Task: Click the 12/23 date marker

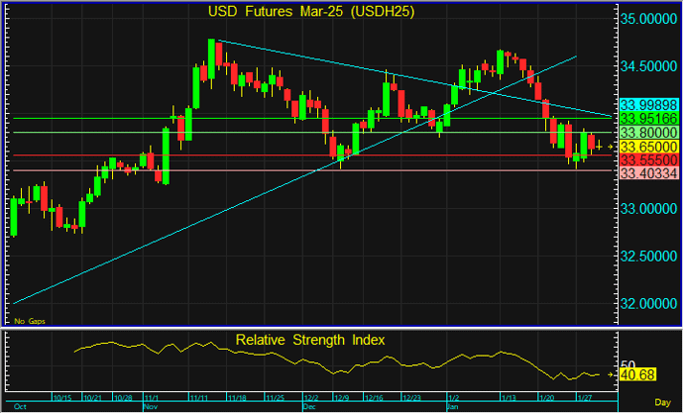Action: 409,398
